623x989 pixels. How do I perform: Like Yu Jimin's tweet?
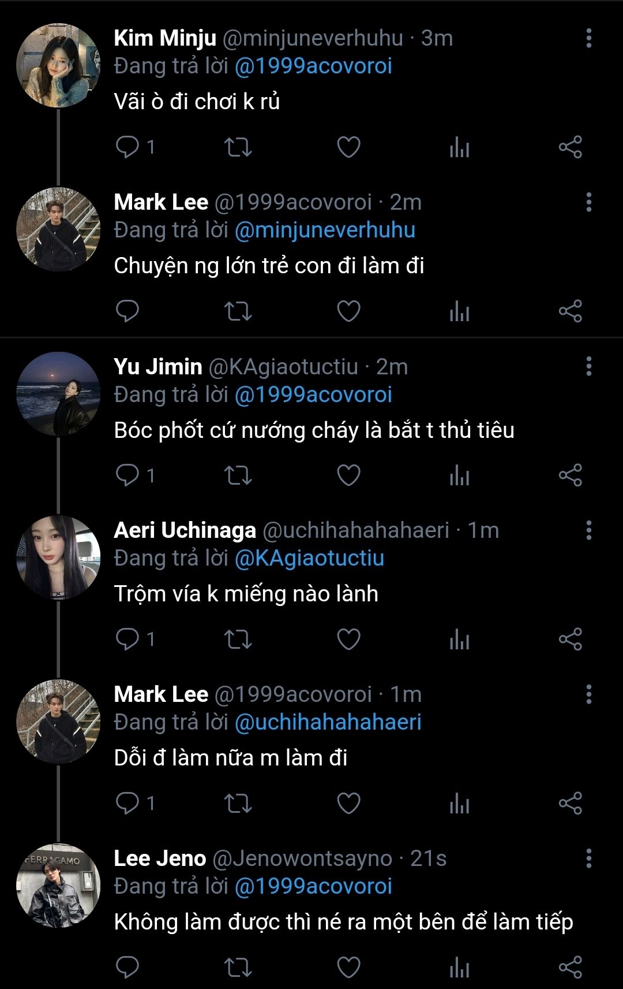pos(348,475)
